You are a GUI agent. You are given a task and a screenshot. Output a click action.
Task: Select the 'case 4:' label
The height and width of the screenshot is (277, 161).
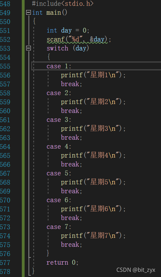[x=59, y=147]
